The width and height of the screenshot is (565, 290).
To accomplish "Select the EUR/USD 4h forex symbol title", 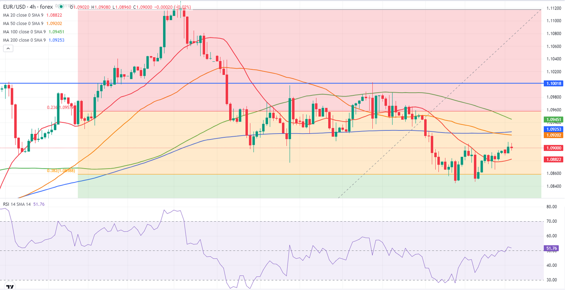I will tap(28, 7).
